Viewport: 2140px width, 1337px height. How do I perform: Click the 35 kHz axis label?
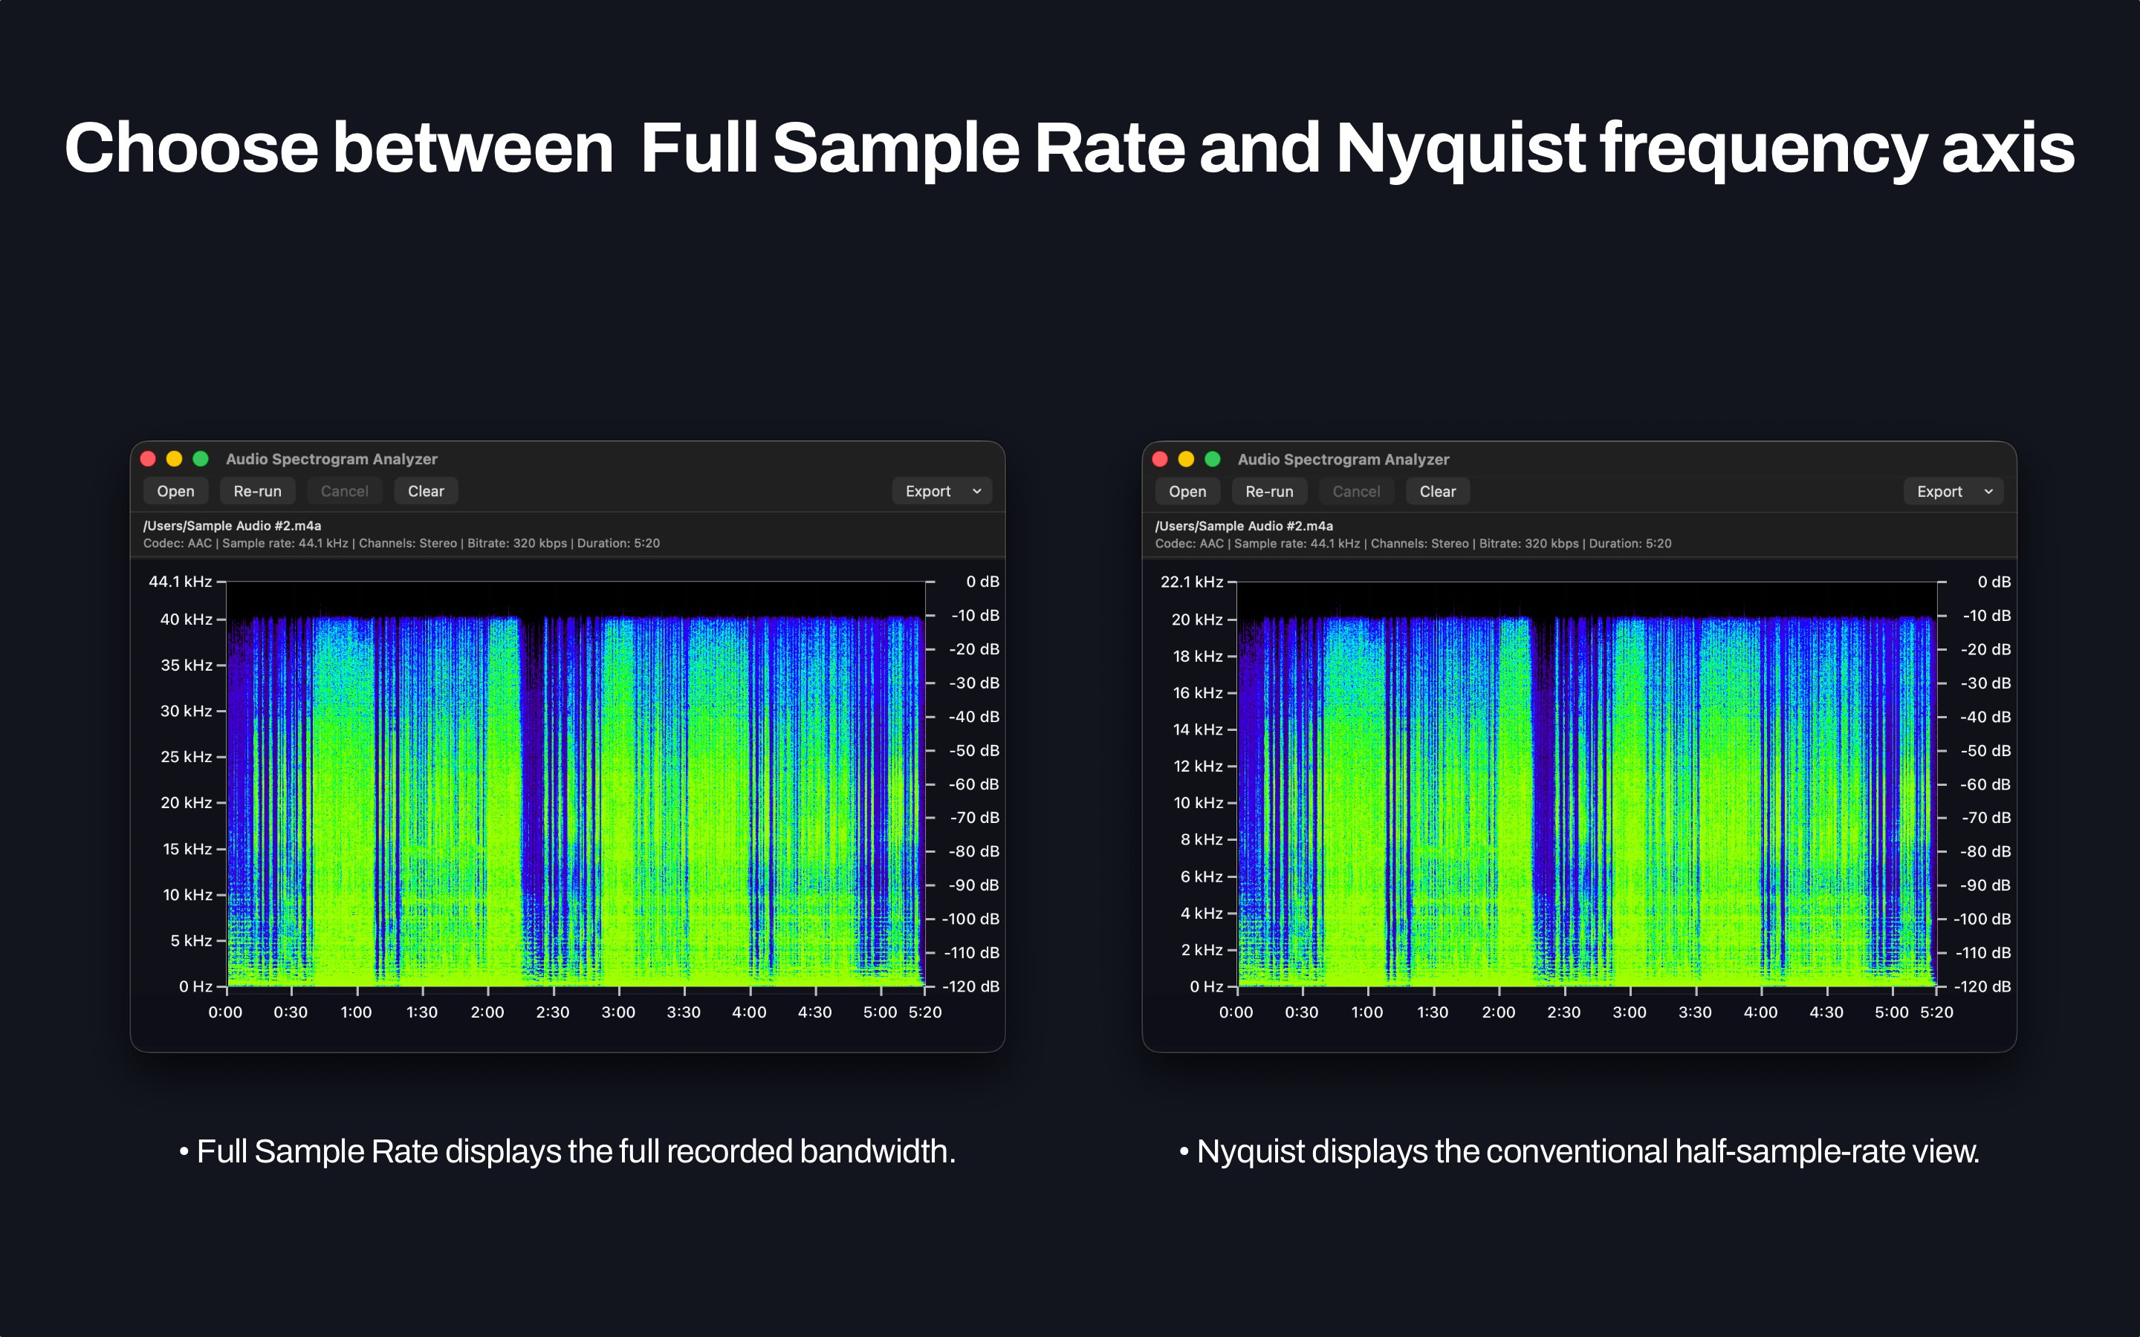pos(187,665)
